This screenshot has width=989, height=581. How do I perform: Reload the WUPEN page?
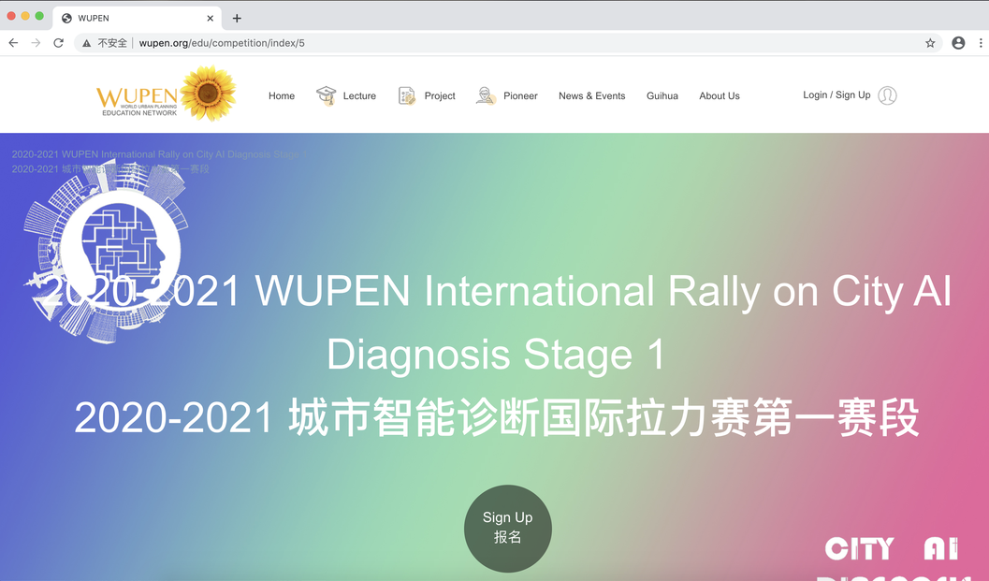pos(59,43)
